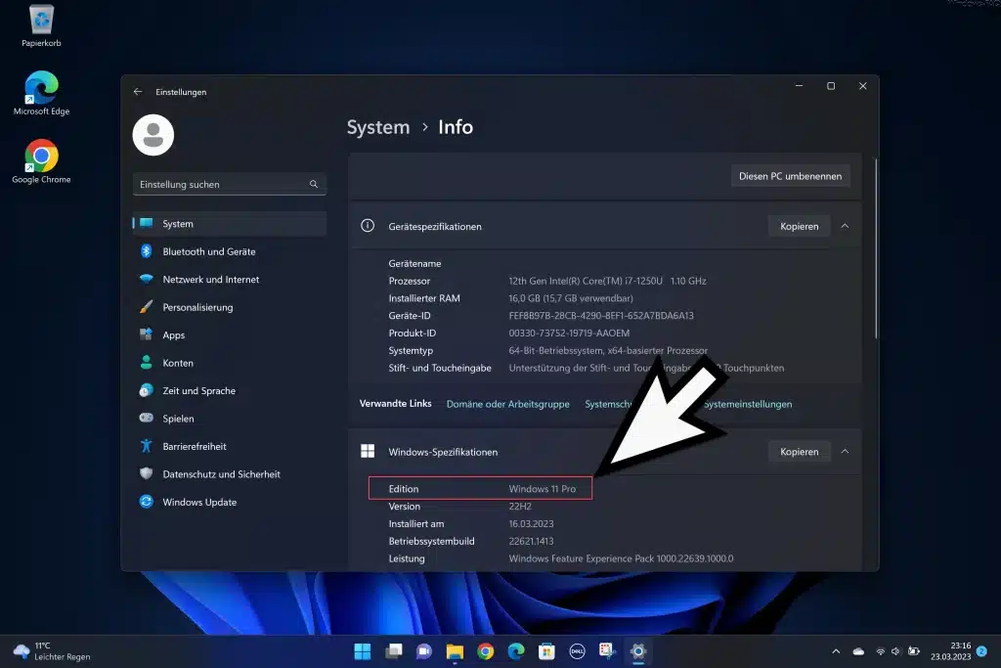Click the Gerätespezifikationen info icon

[368, 225]
